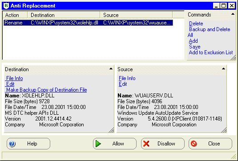Click the Allow button

point(115,144)
